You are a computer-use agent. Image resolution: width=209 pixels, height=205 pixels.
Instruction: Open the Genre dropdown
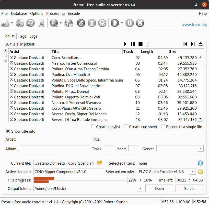[201, 149]
